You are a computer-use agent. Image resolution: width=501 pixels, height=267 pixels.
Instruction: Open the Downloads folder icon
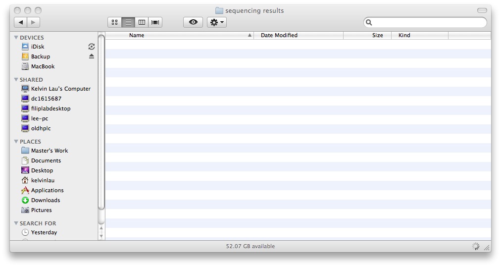25,200
